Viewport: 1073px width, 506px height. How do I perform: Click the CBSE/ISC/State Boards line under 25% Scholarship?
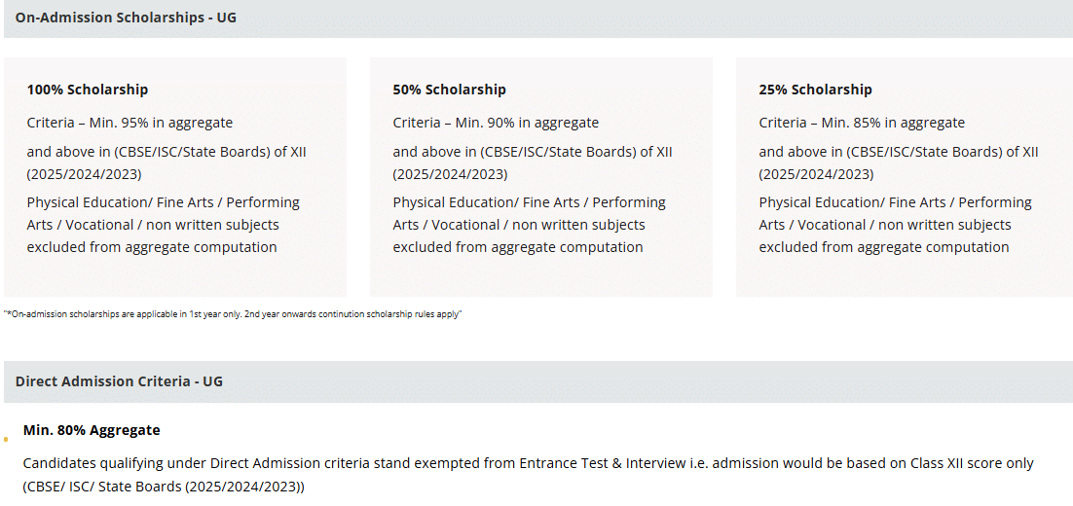click(x=899, y=152)
